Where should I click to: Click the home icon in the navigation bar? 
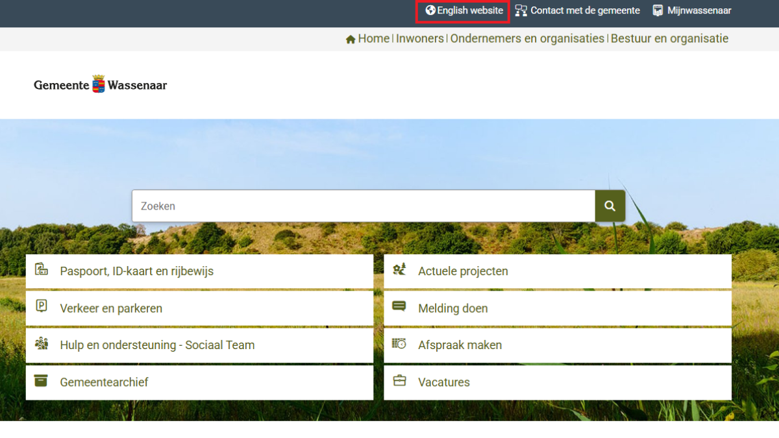tap(351, 39)
